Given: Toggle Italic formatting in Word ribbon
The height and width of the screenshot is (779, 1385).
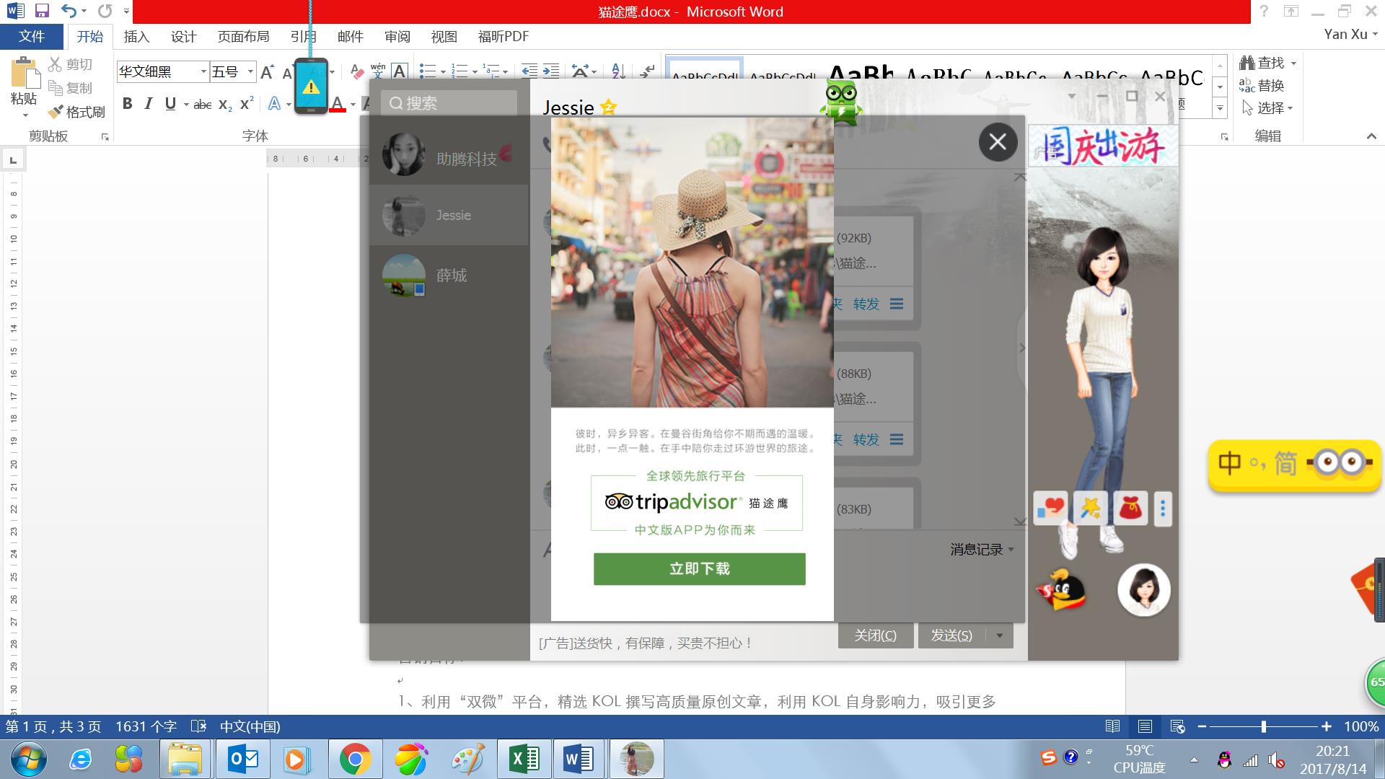Looking at the screenshot, I should coord(149,104).
